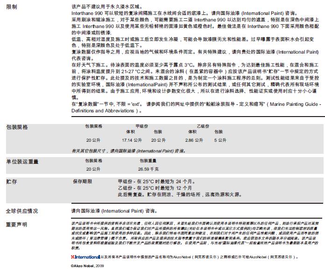Click the International logo at bottom
The width and height of the screenshot is (325, 269).
[x=85, y=257]
